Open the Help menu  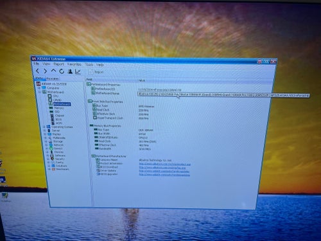click(x=100, y=65)
